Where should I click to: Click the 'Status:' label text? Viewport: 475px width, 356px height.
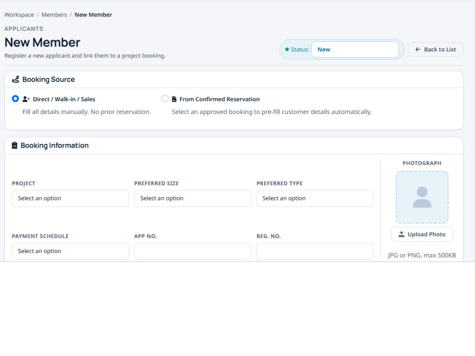[300, 50]
